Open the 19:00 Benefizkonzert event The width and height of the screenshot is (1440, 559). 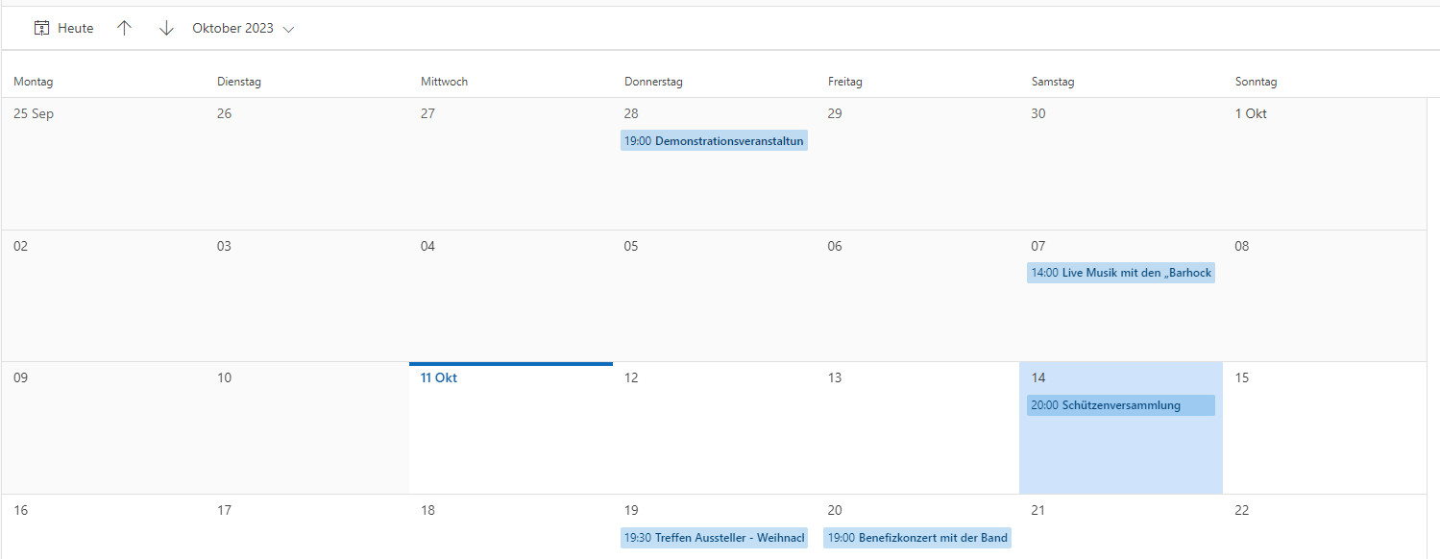point(917,538)
